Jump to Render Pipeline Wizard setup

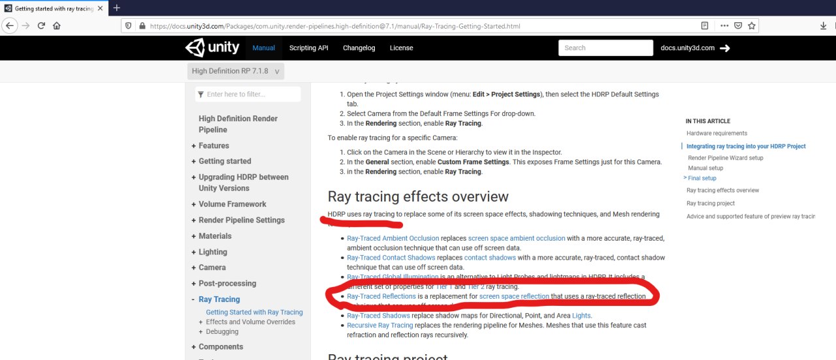pyautogui.click(x=725, y=158)
